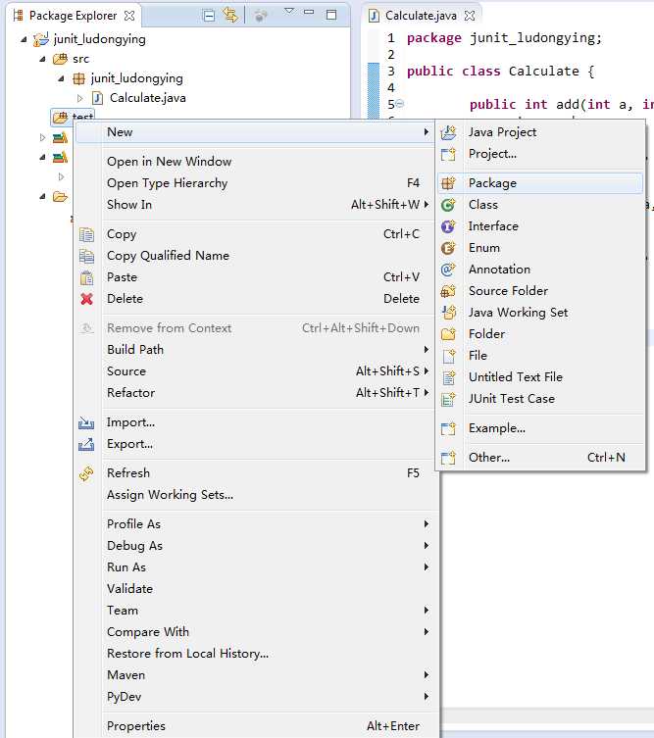The image size is (654, 738).
Task: Click the Copy Qualified Name icon
Action: [x=86, y=256]
